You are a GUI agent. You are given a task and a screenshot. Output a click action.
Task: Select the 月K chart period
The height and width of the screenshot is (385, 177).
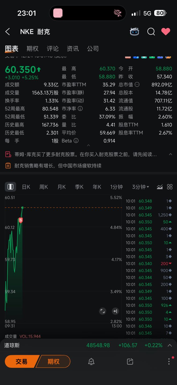pyautogui.click(x=61, y=187)
